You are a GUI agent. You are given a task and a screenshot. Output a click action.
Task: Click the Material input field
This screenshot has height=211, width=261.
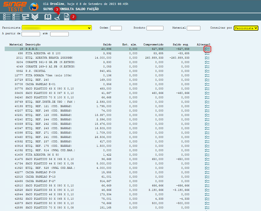194,28
